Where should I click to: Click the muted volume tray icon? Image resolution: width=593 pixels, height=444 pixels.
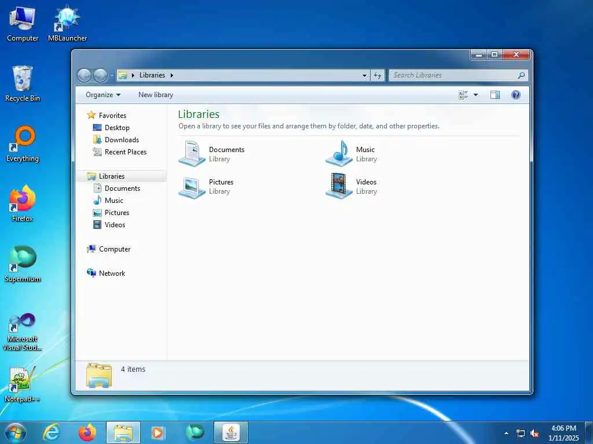pyautogui.click(x=535, y=434)
